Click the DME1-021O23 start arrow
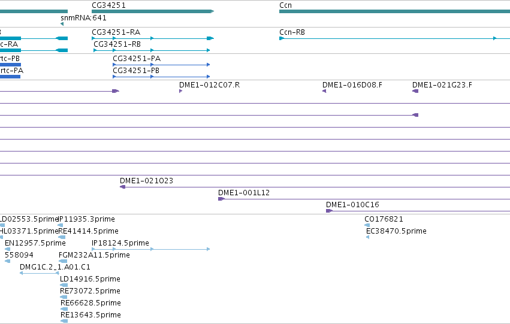Viewport: 510px width, 324px height. pos(123,187)
